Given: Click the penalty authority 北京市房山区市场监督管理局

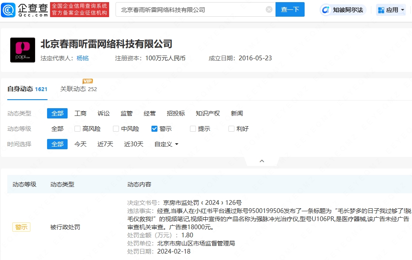Looking at the screenshot, I should [196, 243].
